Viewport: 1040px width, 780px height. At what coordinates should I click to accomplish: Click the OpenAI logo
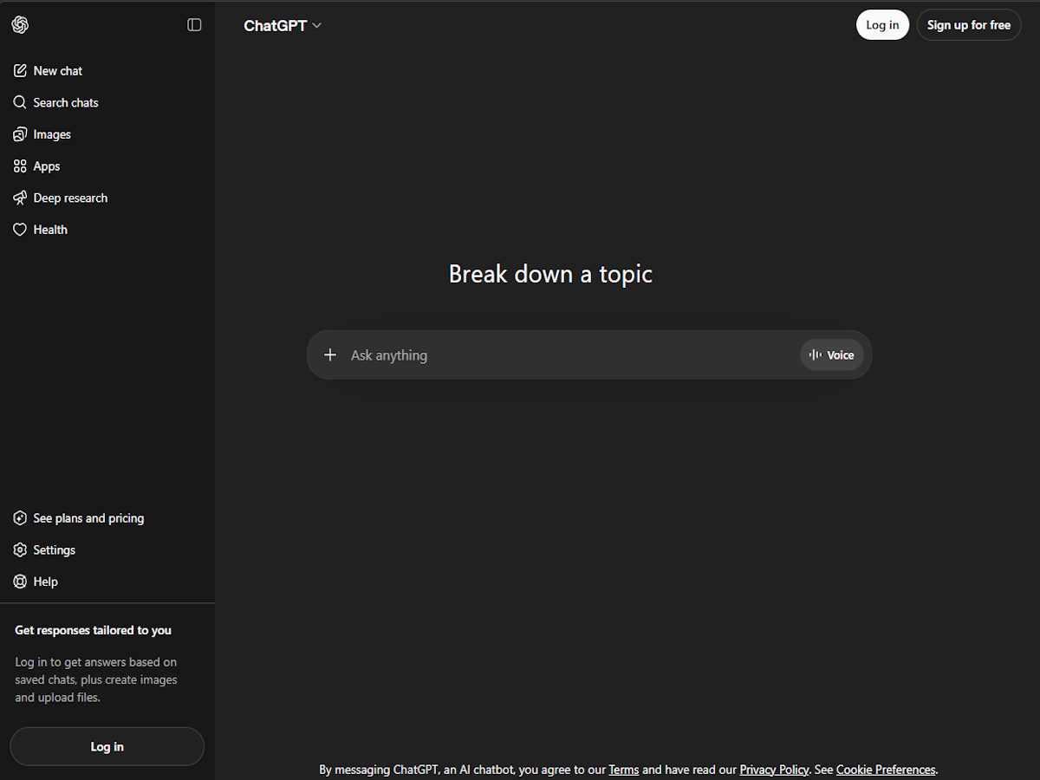point(20,24)
